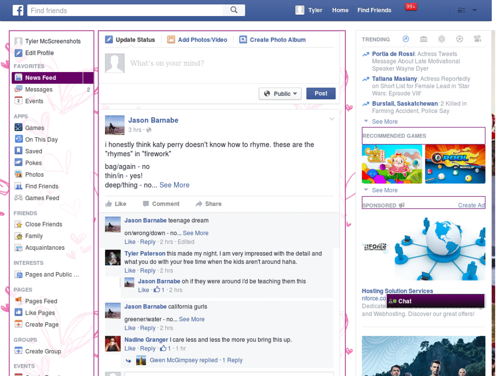Open Tyler profile in top bar

click(309, 10)
